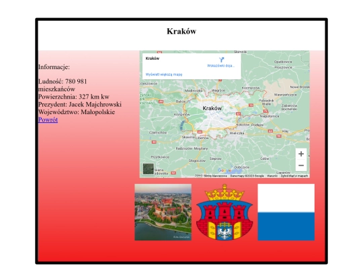Viewport: 363px width, 272px height.
Task: Click the Skawina label on the map
Action: (188, 137)
